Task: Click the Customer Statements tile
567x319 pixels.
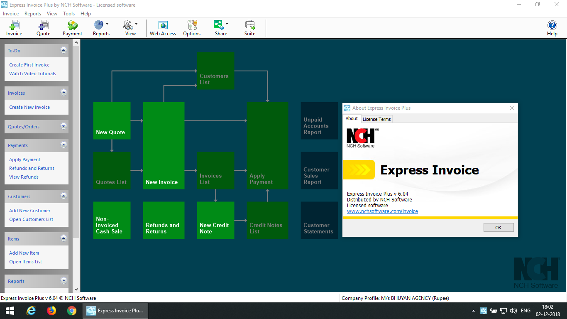Action: click(319, 220)
